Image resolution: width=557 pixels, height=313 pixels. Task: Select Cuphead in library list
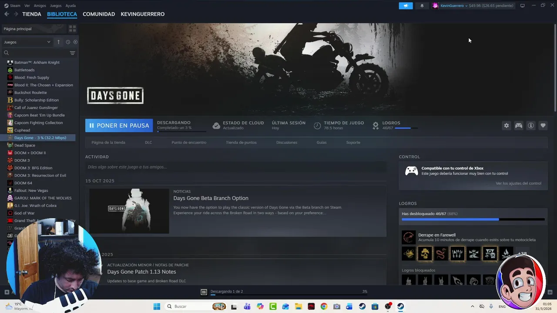[22, 130]
